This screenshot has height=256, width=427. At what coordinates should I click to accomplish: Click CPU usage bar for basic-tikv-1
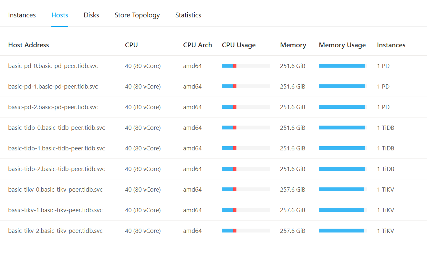(246, 210)
